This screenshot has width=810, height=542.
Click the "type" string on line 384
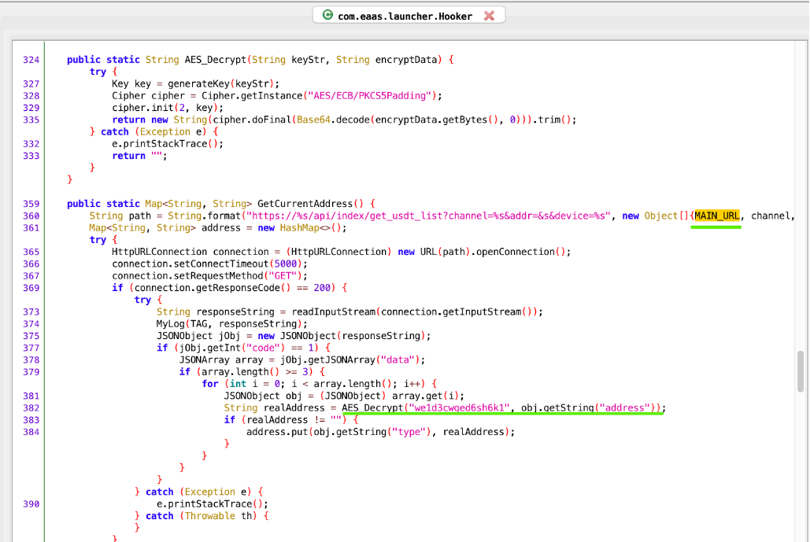click(x=409, y=432)
